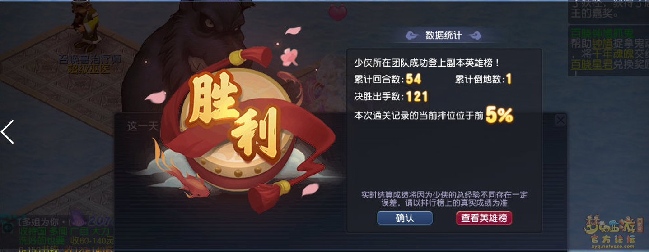Click the 确认 confirm button
Viewport: 649px width, 252px height.
(405, 218)
